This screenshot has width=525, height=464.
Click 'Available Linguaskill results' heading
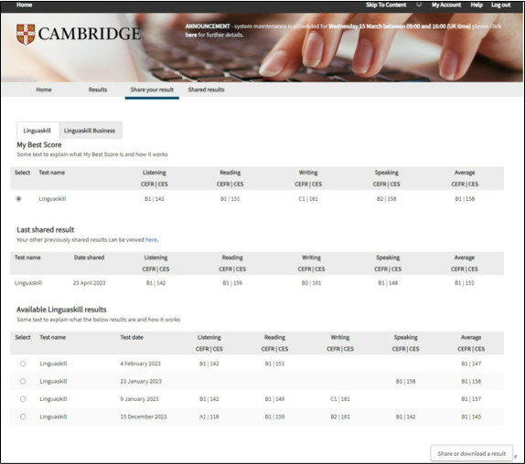pyautogui.click(x=61, y=310)
